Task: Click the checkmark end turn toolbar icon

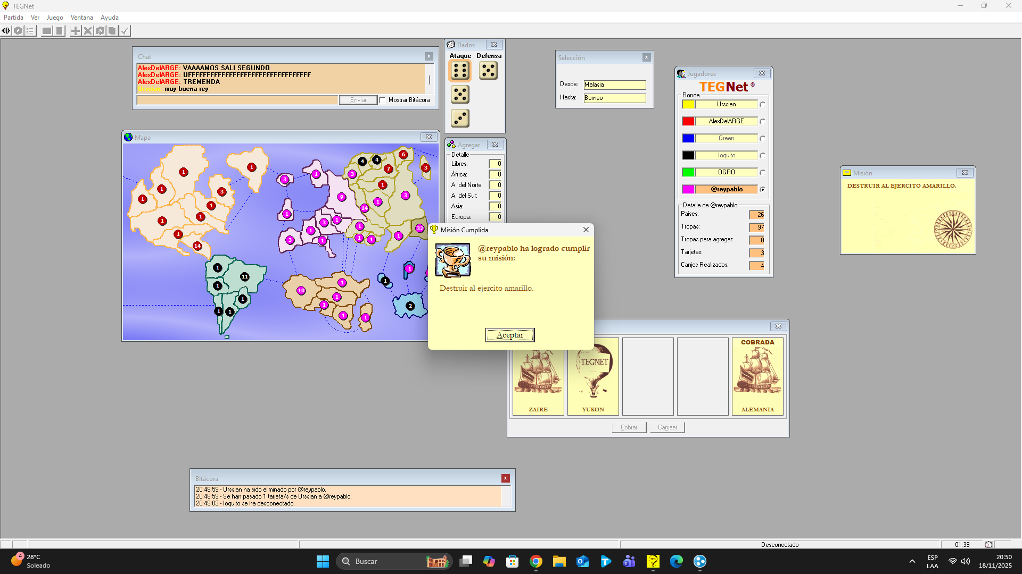Action: 125,31
